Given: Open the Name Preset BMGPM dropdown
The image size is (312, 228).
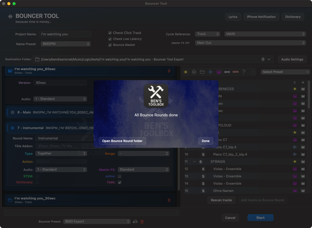Looking at the screenshot, I should [x=66, y=44].
